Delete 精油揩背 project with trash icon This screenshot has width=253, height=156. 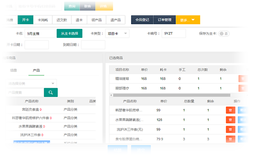242,78
